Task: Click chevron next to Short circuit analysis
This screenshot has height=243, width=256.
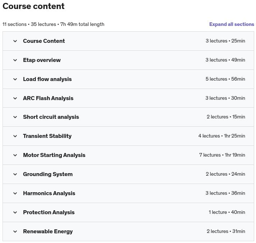Action: [15, 117]
